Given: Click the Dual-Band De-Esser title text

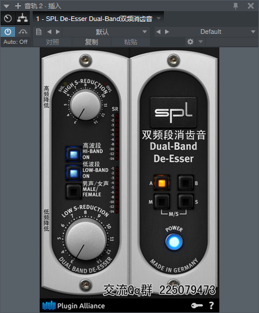Looking at the screenshot, I should (x=173, y=152).
